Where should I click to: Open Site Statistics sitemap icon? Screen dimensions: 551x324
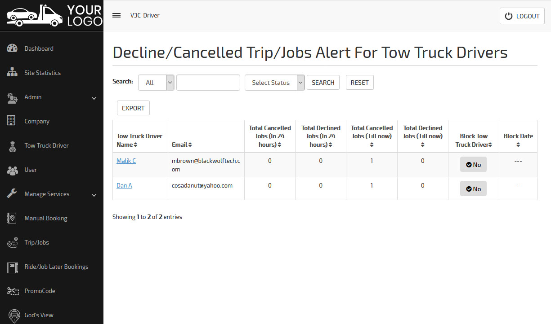(12, 73)
